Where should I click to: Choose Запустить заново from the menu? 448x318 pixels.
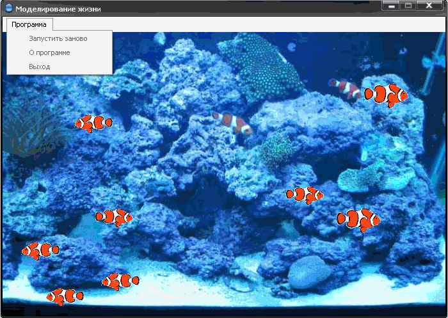(60, 38)
